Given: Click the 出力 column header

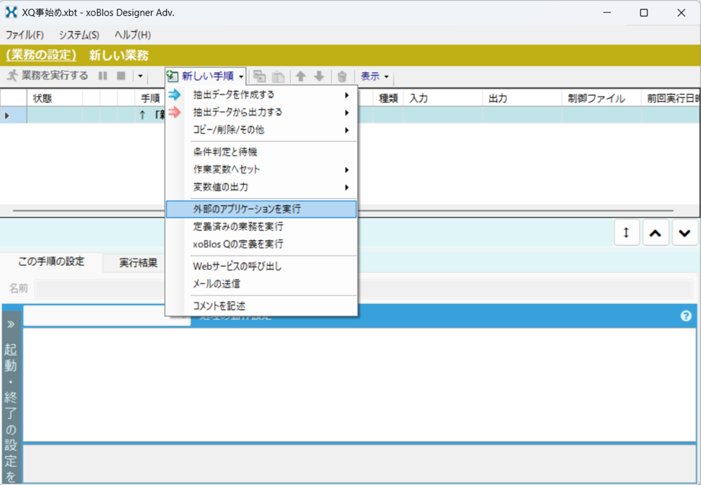Looking at the screenshot, I should point(522,98).
